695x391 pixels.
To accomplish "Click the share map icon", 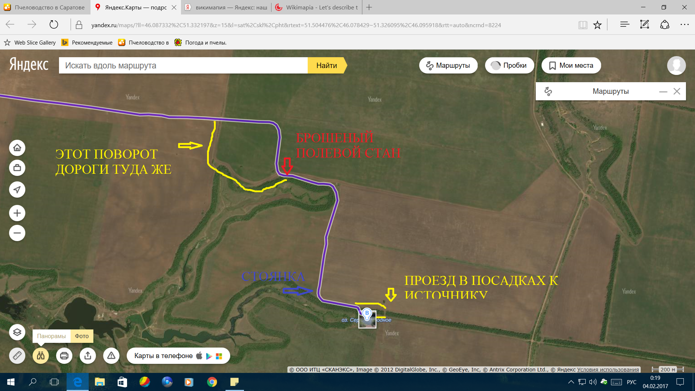I will click(x=88, y=356).
